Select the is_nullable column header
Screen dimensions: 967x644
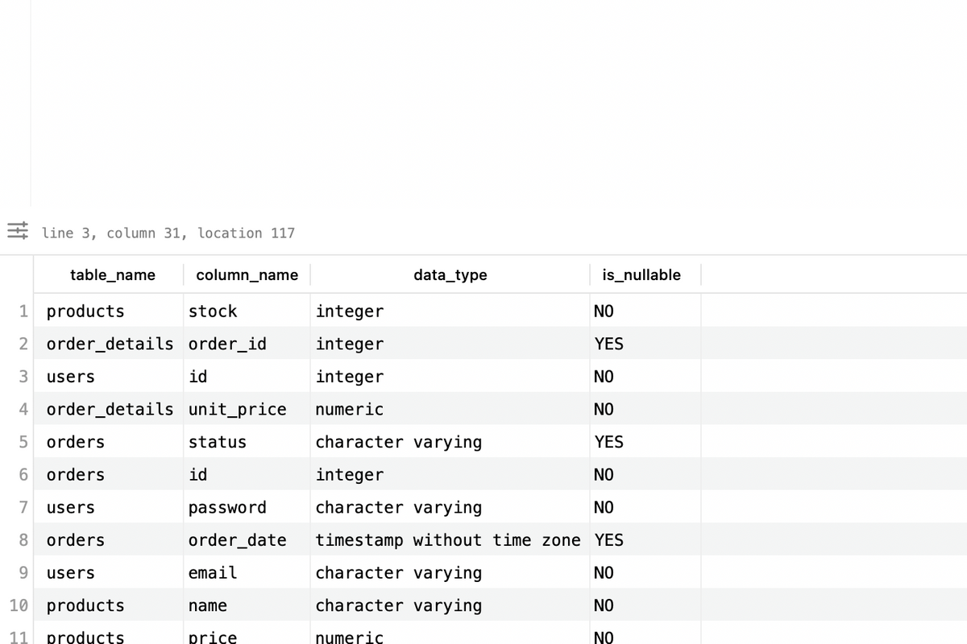[x=641, y=275]
